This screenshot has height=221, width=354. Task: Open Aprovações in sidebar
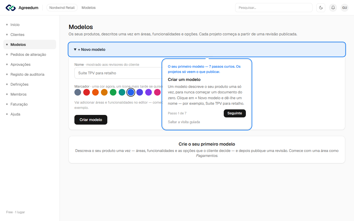pyautogui.click(x=30, y=64)
